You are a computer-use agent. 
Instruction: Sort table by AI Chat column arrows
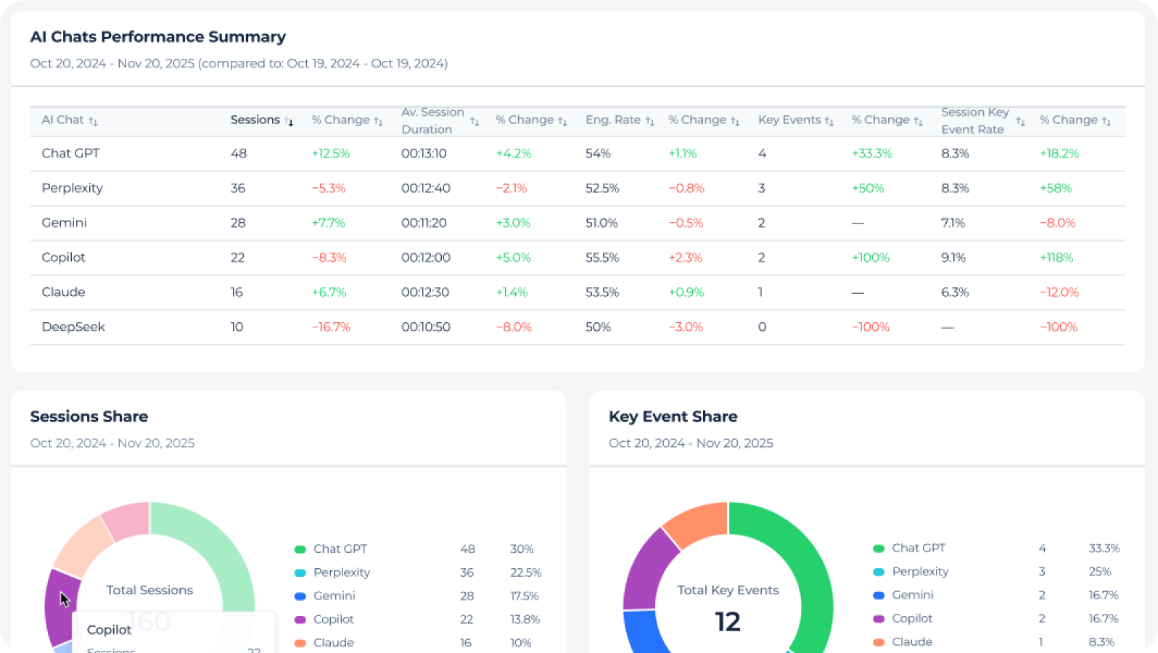[x=93, y=121]
